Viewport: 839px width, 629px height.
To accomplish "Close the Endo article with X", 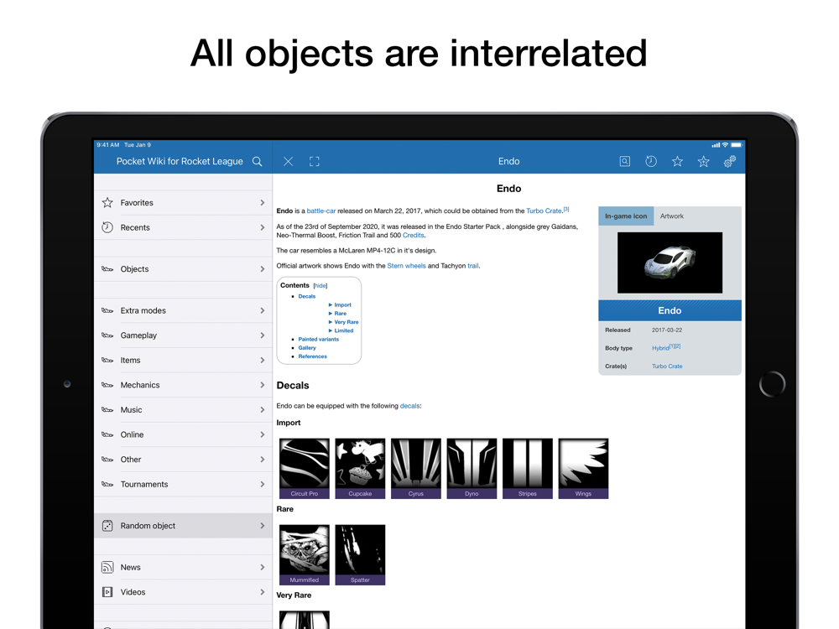I will click(x=288, y=162).
